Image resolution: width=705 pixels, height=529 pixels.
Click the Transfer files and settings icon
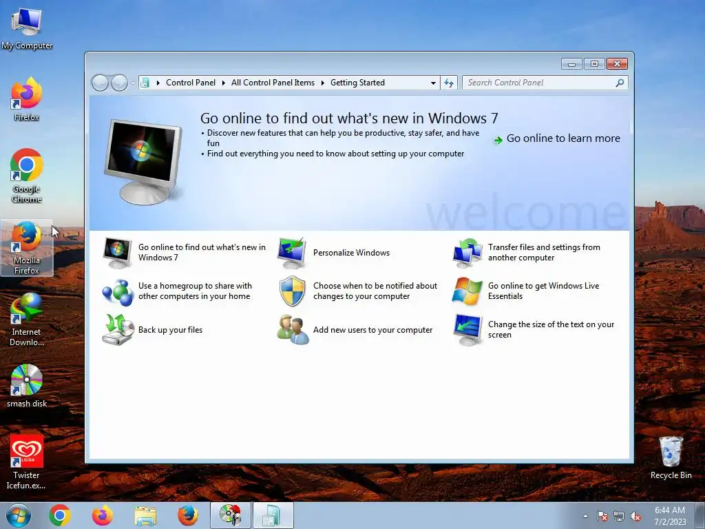[x=467, y=252]
